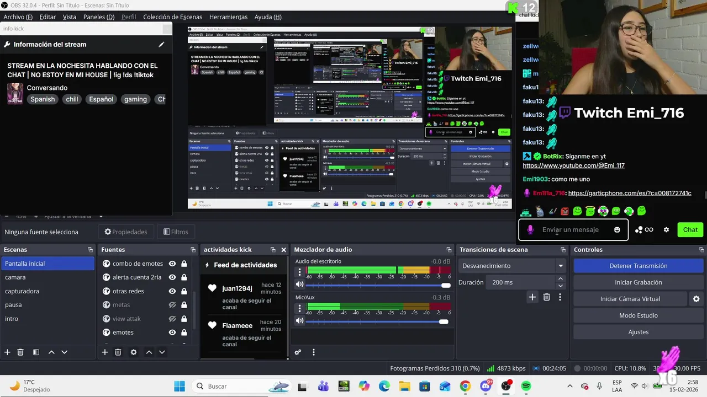This screenshot has width=707, height=397.
Task: Open Windows system tray hidden icons chevron
Action: click(570, 386)
